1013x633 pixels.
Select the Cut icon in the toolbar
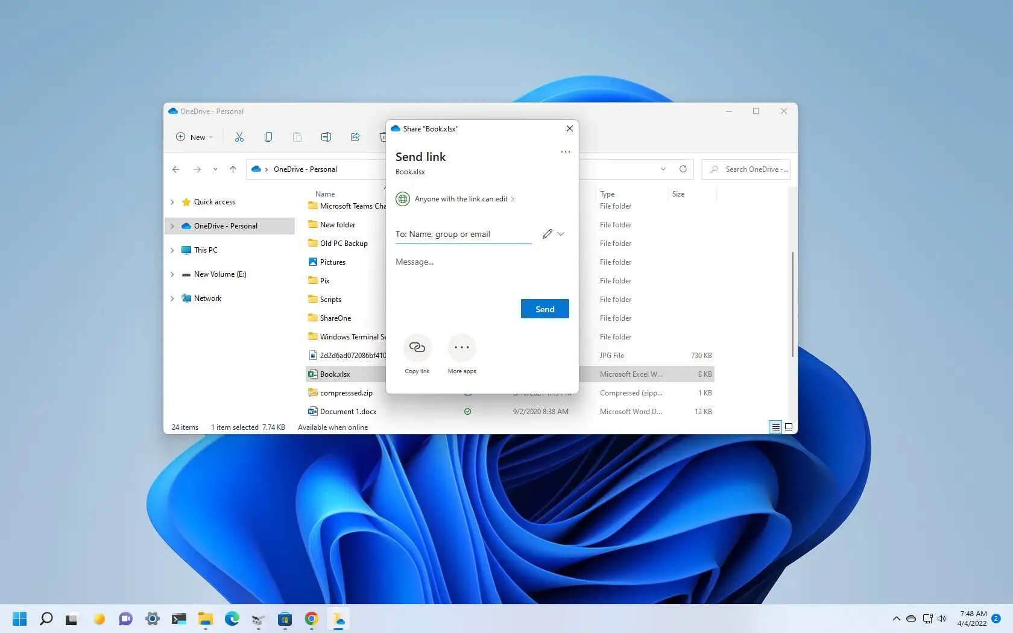[x=239, y=137]
